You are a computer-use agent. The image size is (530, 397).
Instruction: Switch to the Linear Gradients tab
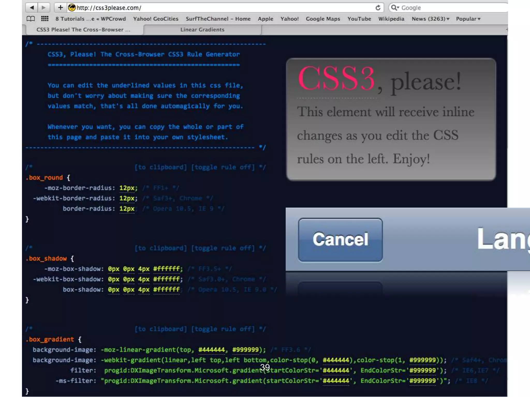pyautogui.click(x=202, y=30)
